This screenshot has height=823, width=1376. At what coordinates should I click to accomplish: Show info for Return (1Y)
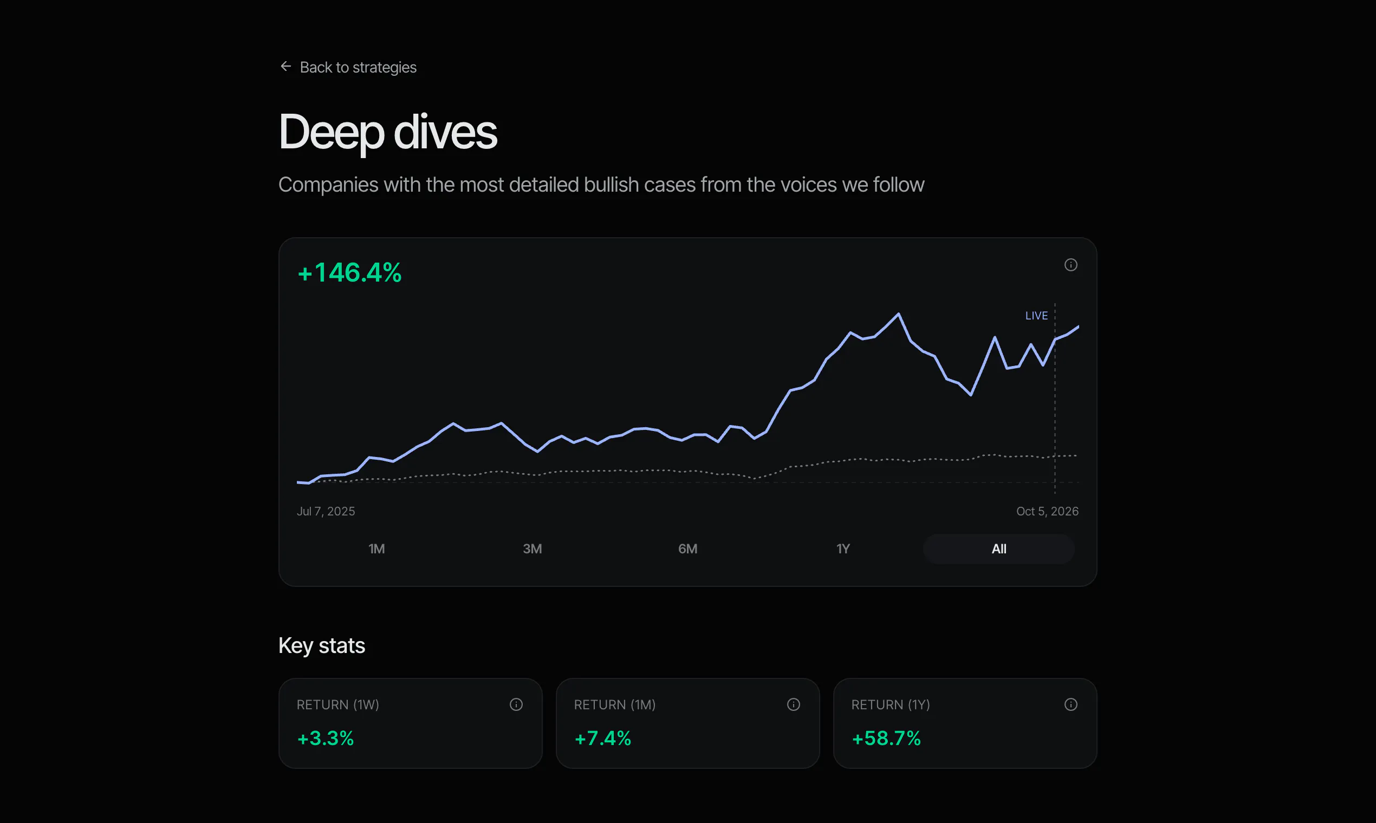pyautogui.click(x=1071, y=704)
